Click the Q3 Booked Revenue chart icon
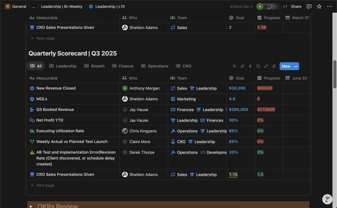Screen dimensions: 337x208 point(32,109)
